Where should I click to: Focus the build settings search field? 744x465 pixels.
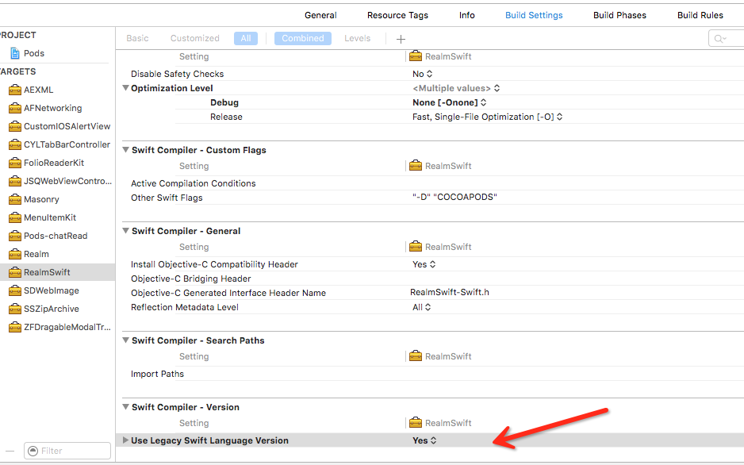[x=727, y=38]
